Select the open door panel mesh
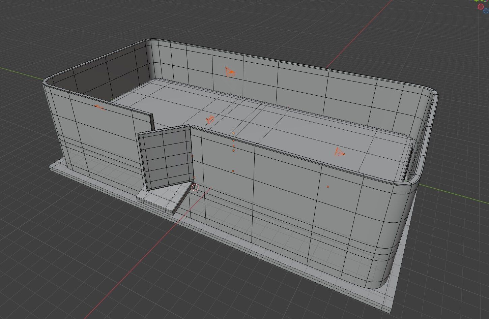 coord(165,157)
